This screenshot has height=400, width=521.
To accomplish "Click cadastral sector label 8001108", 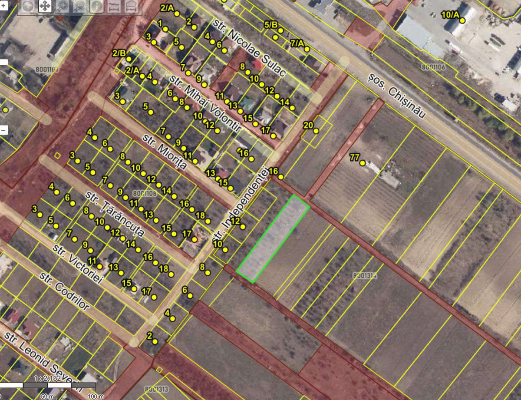I will point(145,193).
